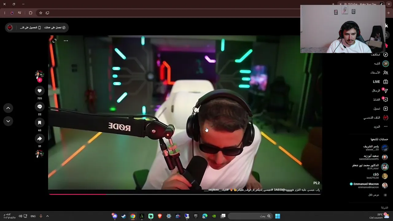
Task: Open the browser Extensions puzzle icon
Action: pyautogui.click(x=30, y=13)
